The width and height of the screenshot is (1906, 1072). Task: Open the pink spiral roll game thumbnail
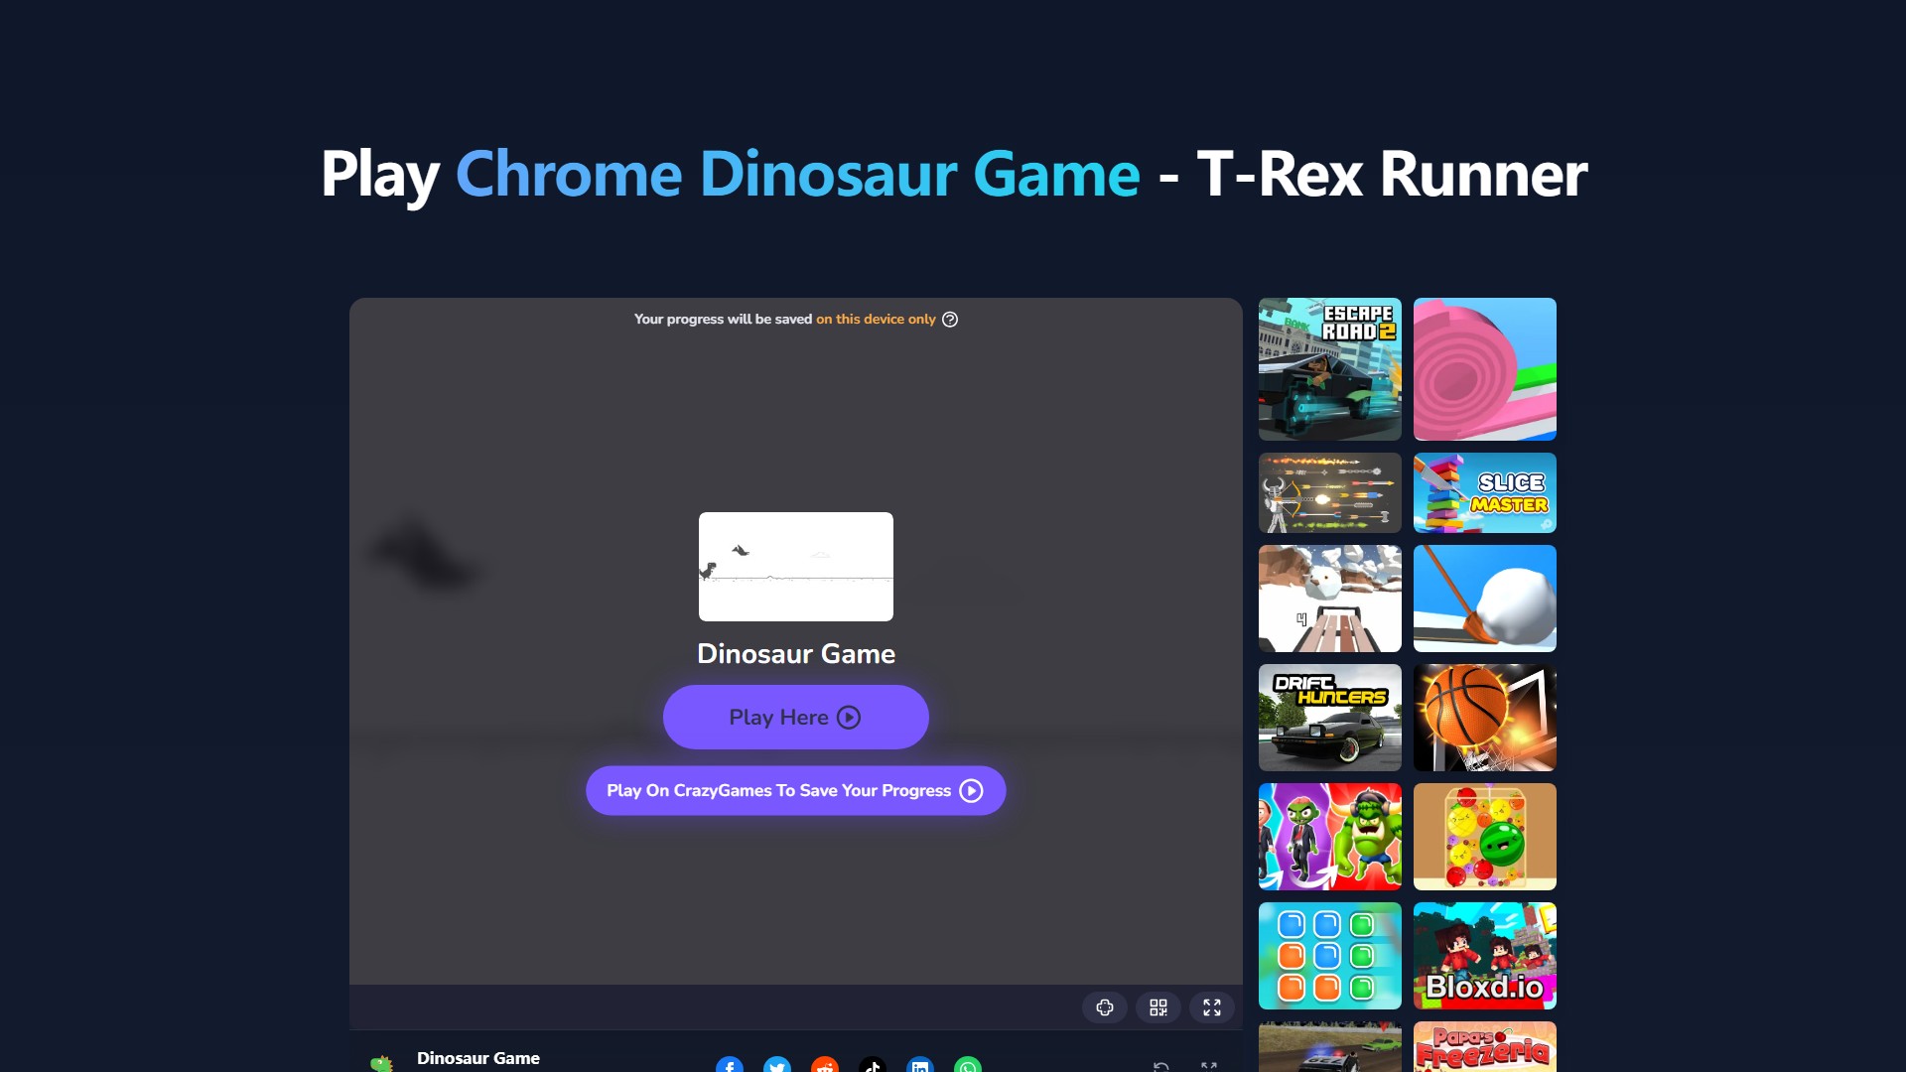[1485, 369]
